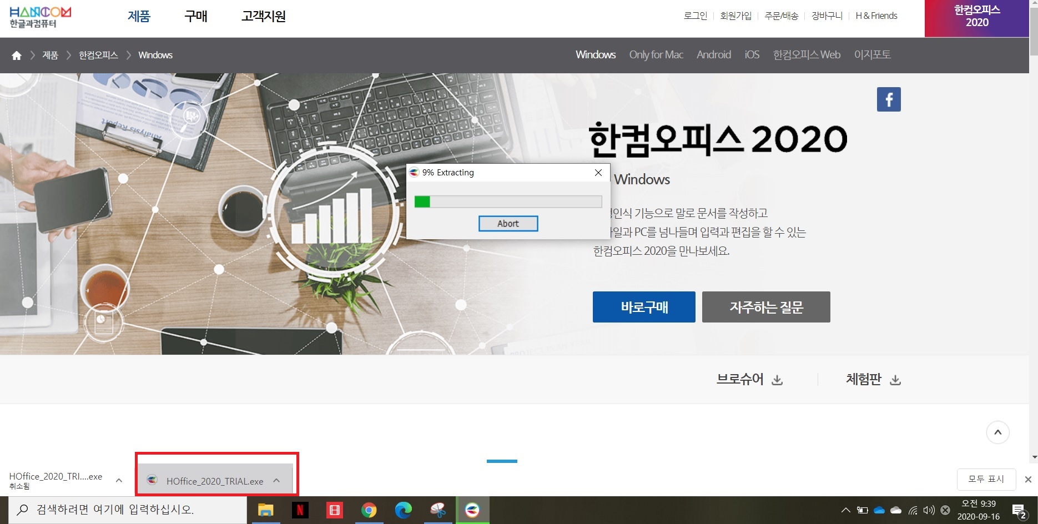Click the taskbar clock and date

[978, 510]
